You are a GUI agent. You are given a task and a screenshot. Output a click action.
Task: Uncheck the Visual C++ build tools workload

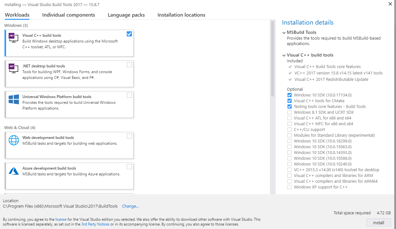[x=129, y=34]
